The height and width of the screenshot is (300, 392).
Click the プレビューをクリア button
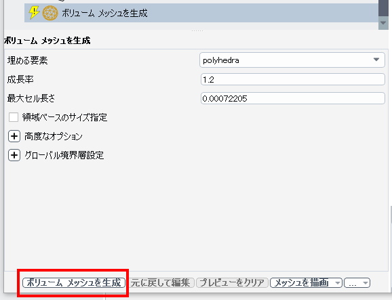pos(232,283)
